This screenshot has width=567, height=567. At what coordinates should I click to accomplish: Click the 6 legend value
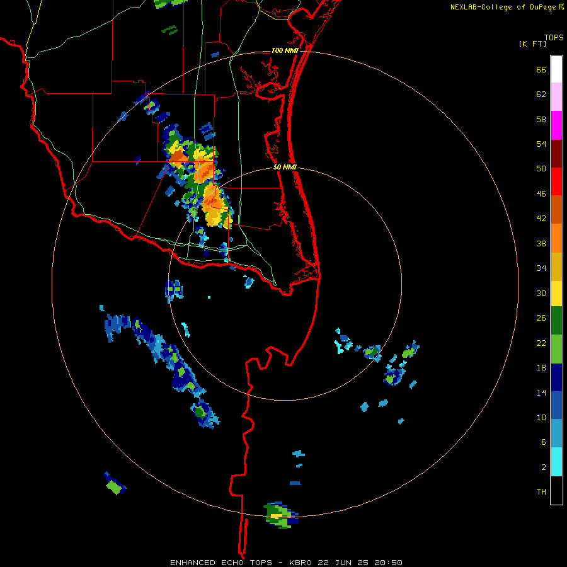[x=544, y=442]
